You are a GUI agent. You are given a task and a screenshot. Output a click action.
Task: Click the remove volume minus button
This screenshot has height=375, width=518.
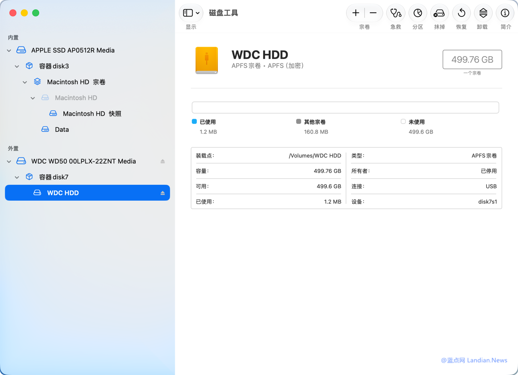[x=373, y=13]
